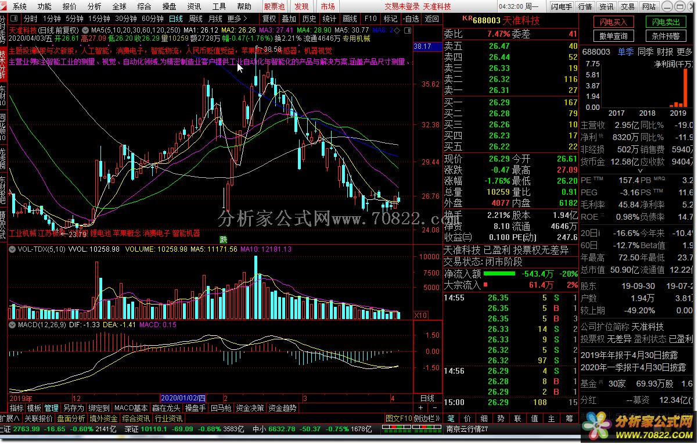Viewport: 698px width, 444px height.
Task: Click 闪电卖出 quick sell button
Action: (665, 22)
